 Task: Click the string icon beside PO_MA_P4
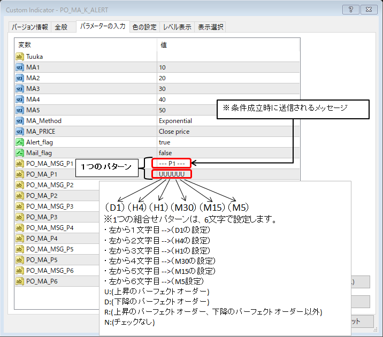pyautogui.click(x=20, y=239)
